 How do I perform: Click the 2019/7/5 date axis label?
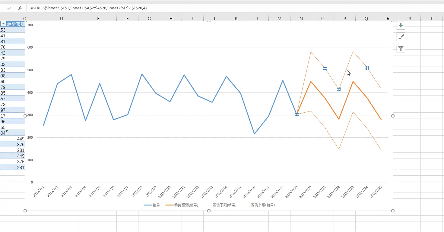coord(95,191)
